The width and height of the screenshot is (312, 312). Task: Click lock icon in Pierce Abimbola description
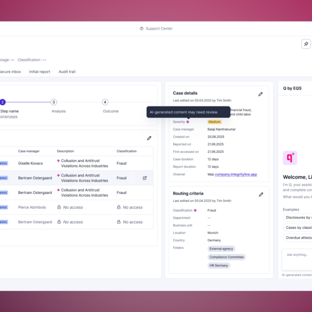(x=59, y=207)
